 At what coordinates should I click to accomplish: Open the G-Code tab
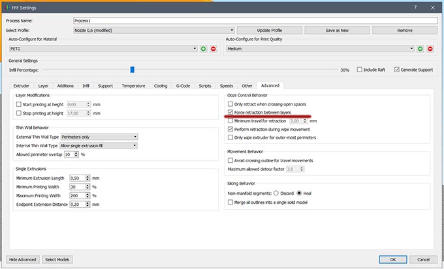coord(183,86)
